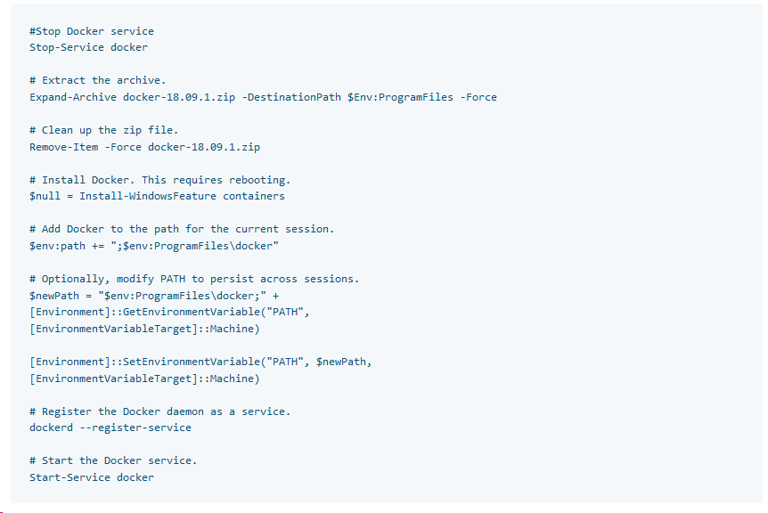Click the '# Clean up the zip file.' comment
The width and height of the screenshot is (768, 513).
(x=104, y=130)
